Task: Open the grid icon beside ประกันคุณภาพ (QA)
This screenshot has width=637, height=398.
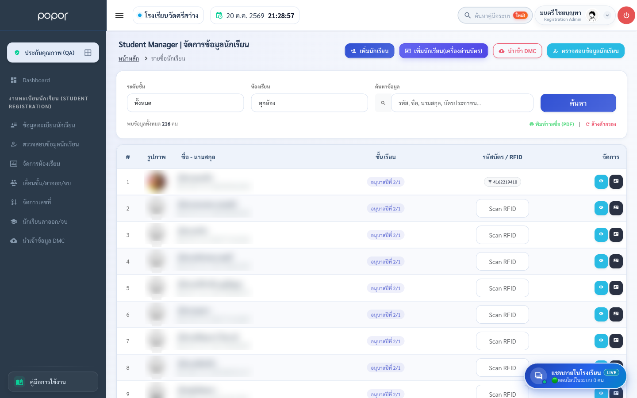Action: tap(88, 53)
